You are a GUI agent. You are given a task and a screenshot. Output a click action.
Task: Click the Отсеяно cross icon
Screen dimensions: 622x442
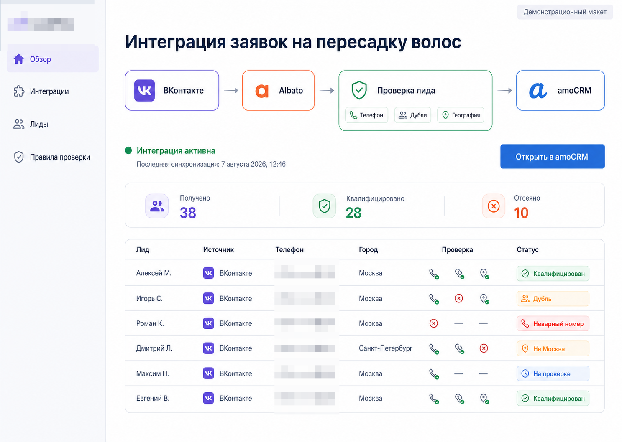tap(494, 206)
